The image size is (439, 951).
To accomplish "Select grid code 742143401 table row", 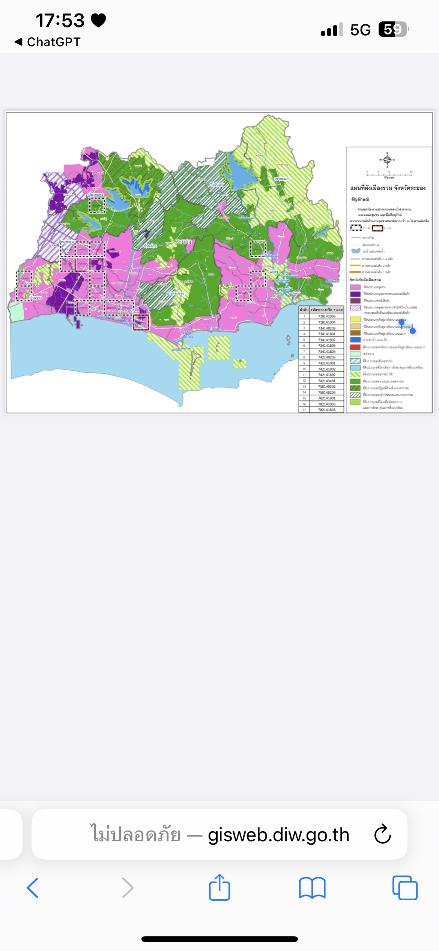I will tap(321, 381).
